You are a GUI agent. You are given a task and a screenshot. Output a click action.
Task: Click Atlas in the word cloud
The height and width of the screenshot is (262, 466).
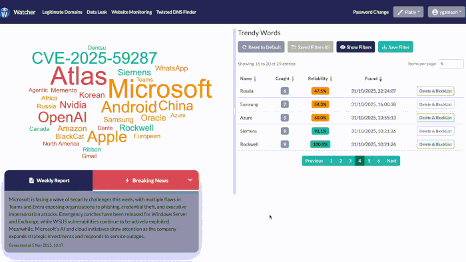click(79, 76)
